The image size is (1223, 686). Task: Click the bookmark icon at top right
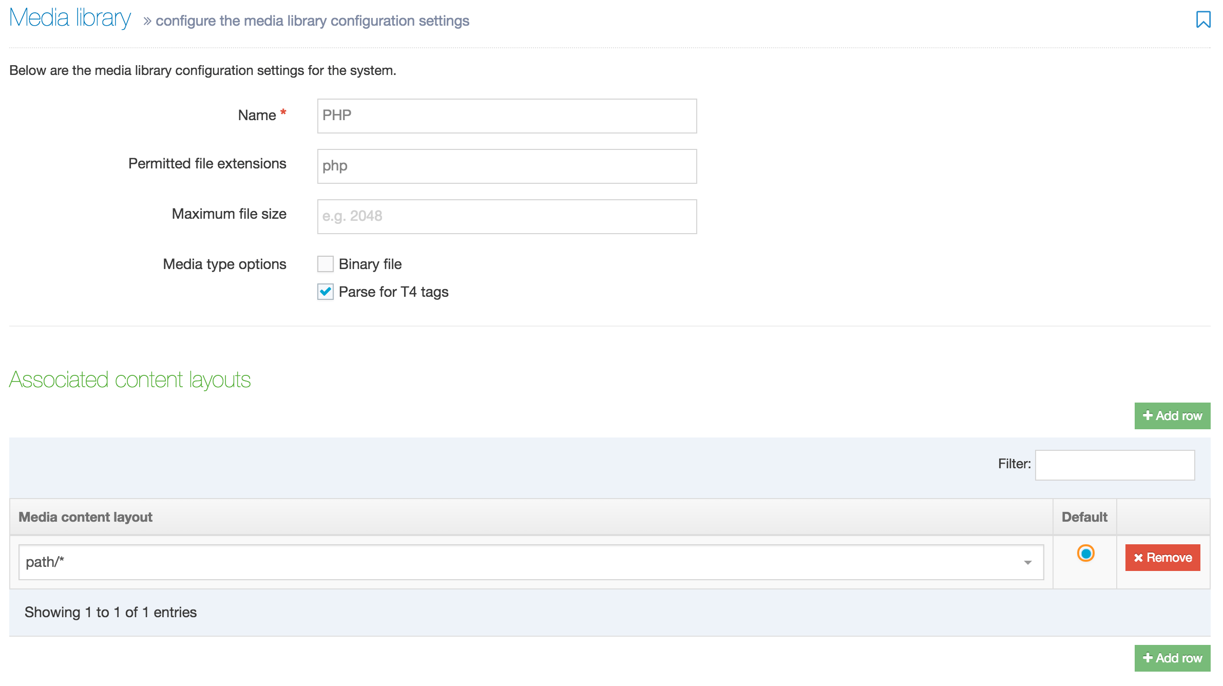1203,20
